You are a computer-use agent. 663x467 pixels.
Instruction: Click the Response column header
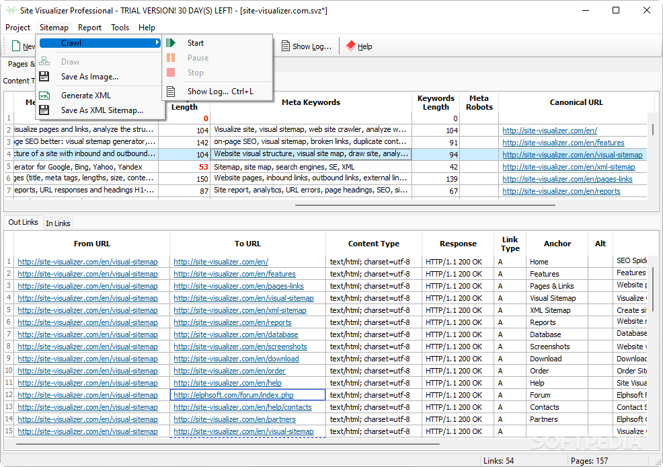point(458,244)
